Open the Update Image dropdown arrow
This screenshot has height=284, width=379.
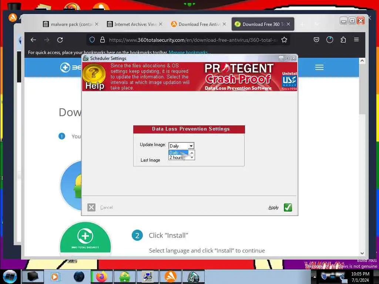(x=191, y=146)
